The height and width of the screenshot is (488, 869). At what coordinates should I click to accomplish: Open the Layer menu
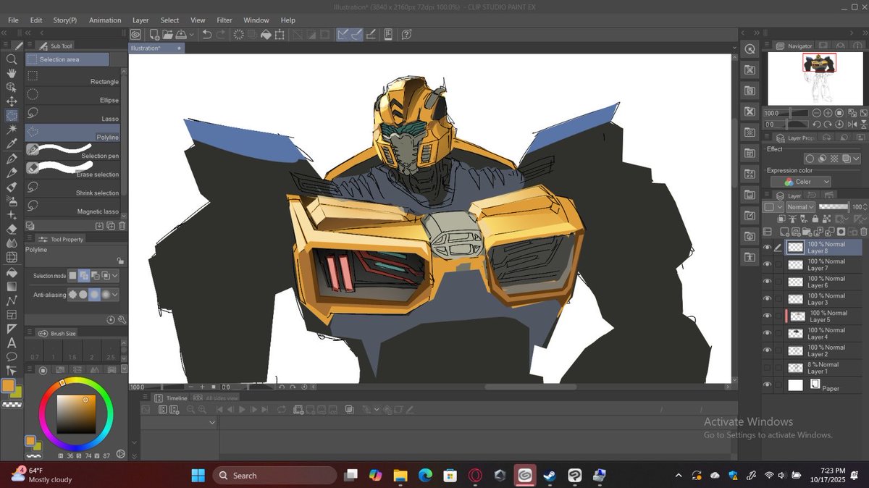pyautogui.click(x=140, y=20)
